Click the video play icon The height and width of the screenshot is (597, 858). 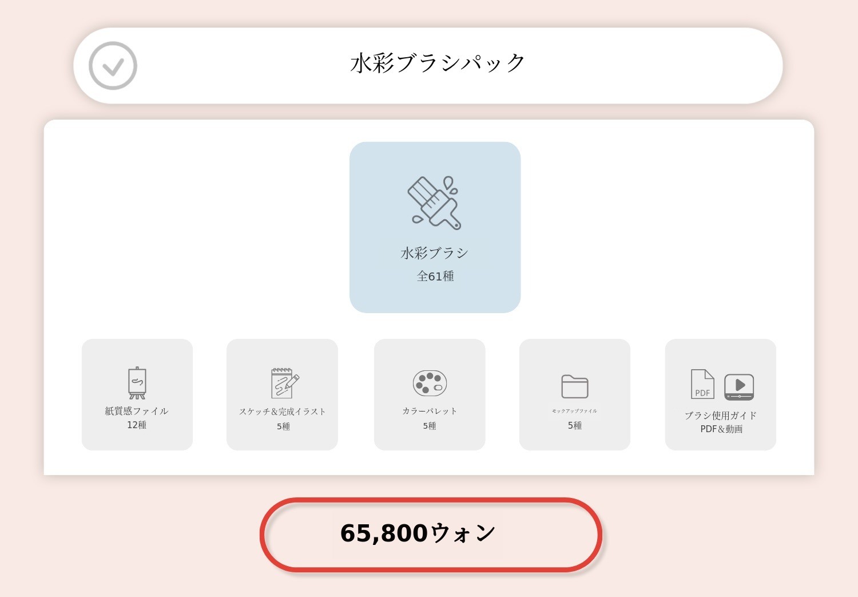[x=739, y=386]
